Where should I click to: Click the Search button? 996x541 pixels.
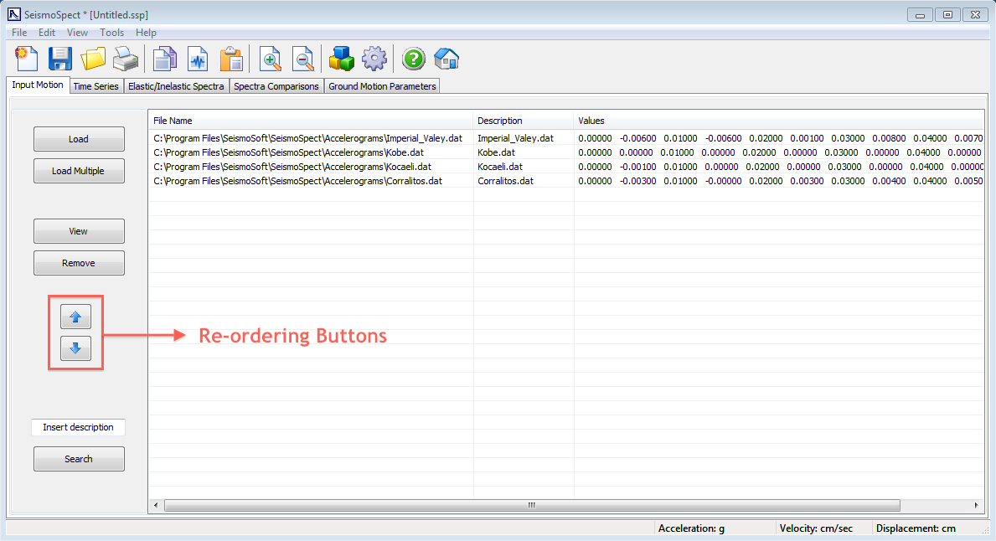click(x=79, y=459)
